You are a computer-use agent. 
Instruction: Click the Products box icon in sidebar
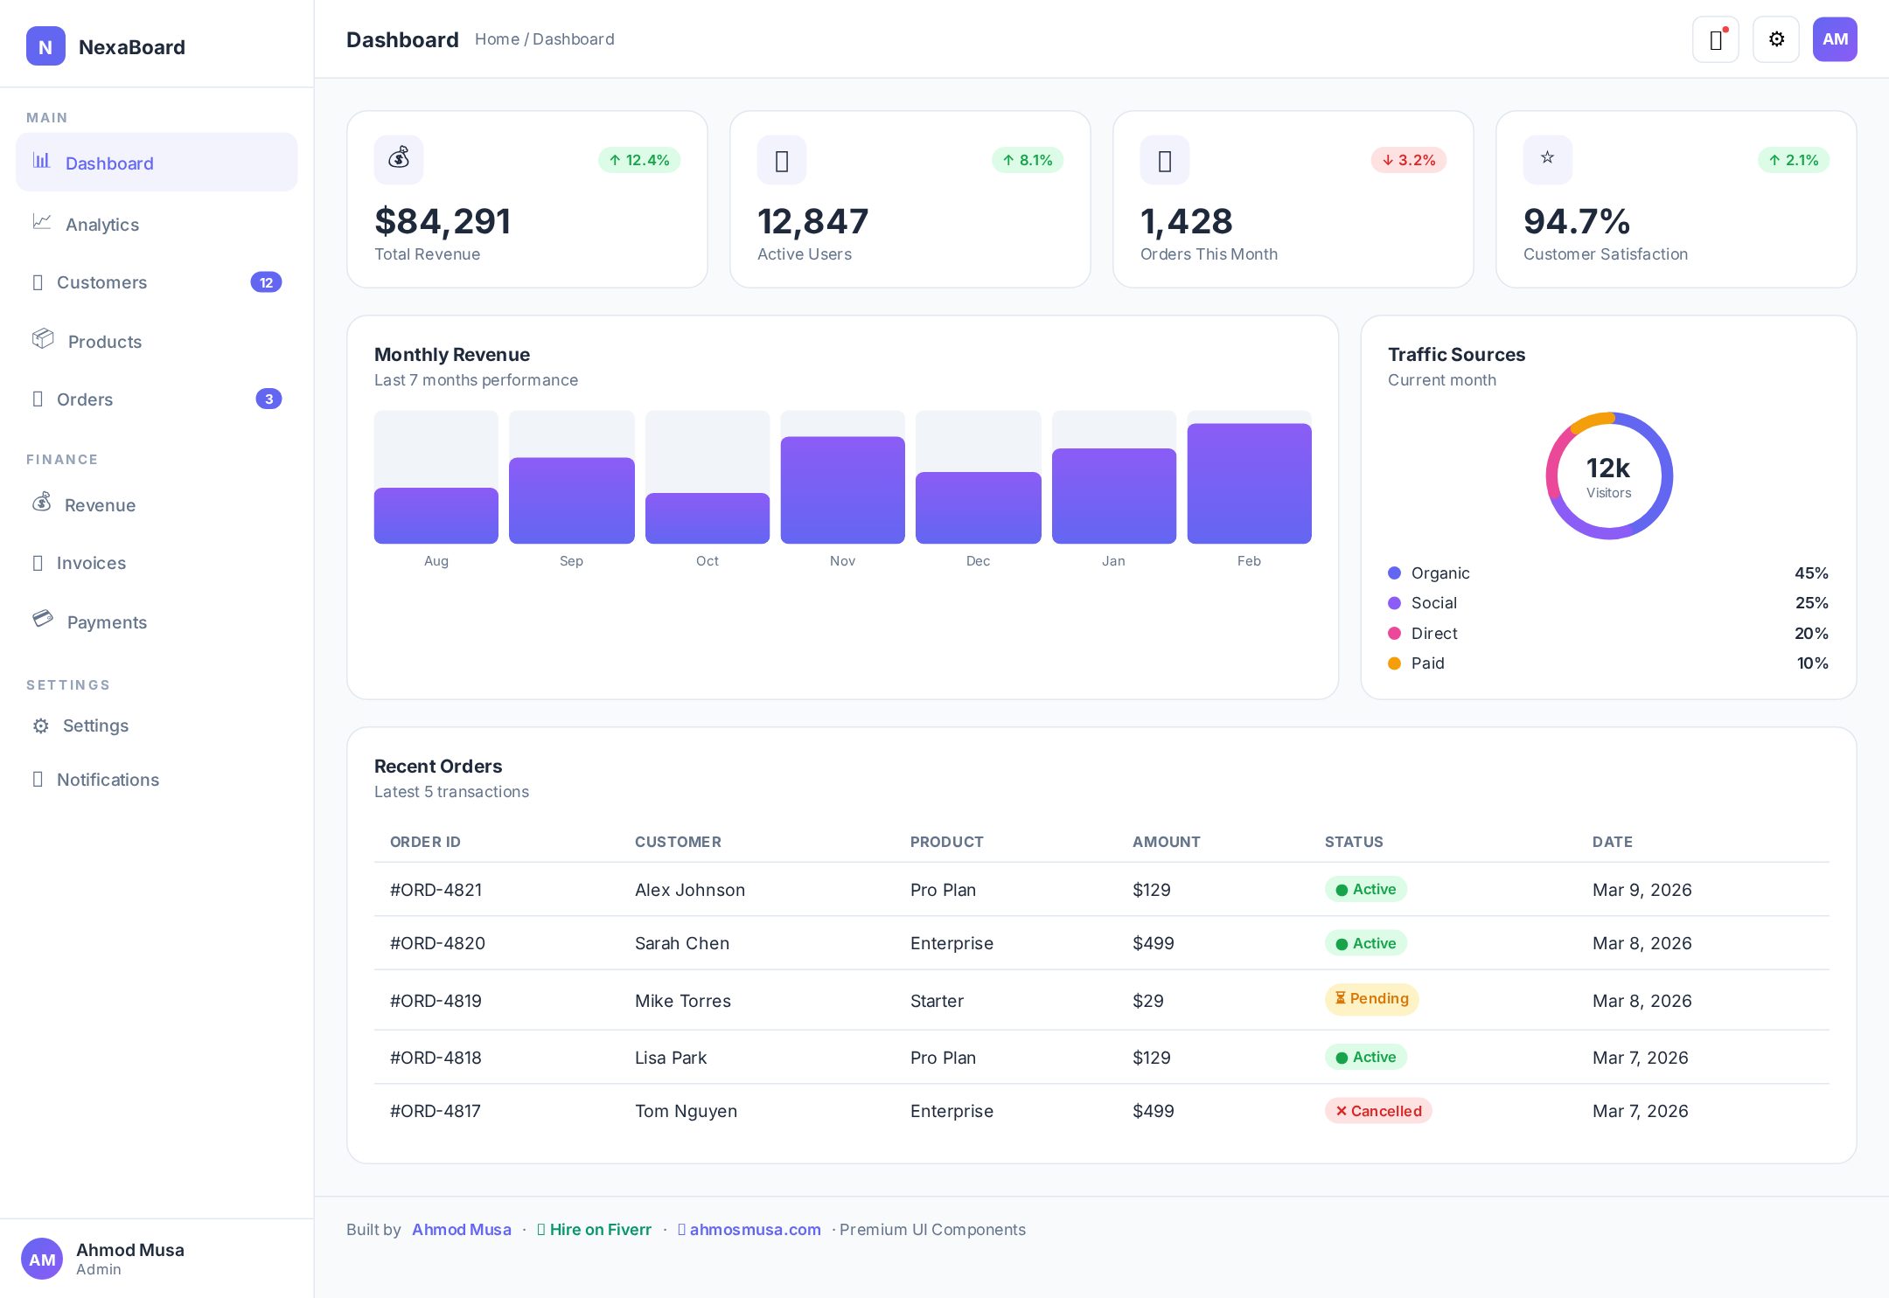(x=43, y=339)
